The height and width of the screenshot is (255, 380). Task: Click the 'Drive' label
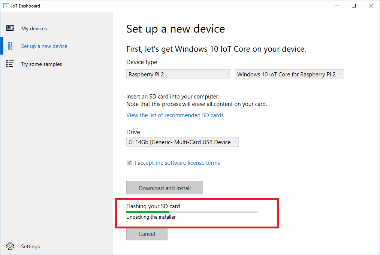(133, 132)
